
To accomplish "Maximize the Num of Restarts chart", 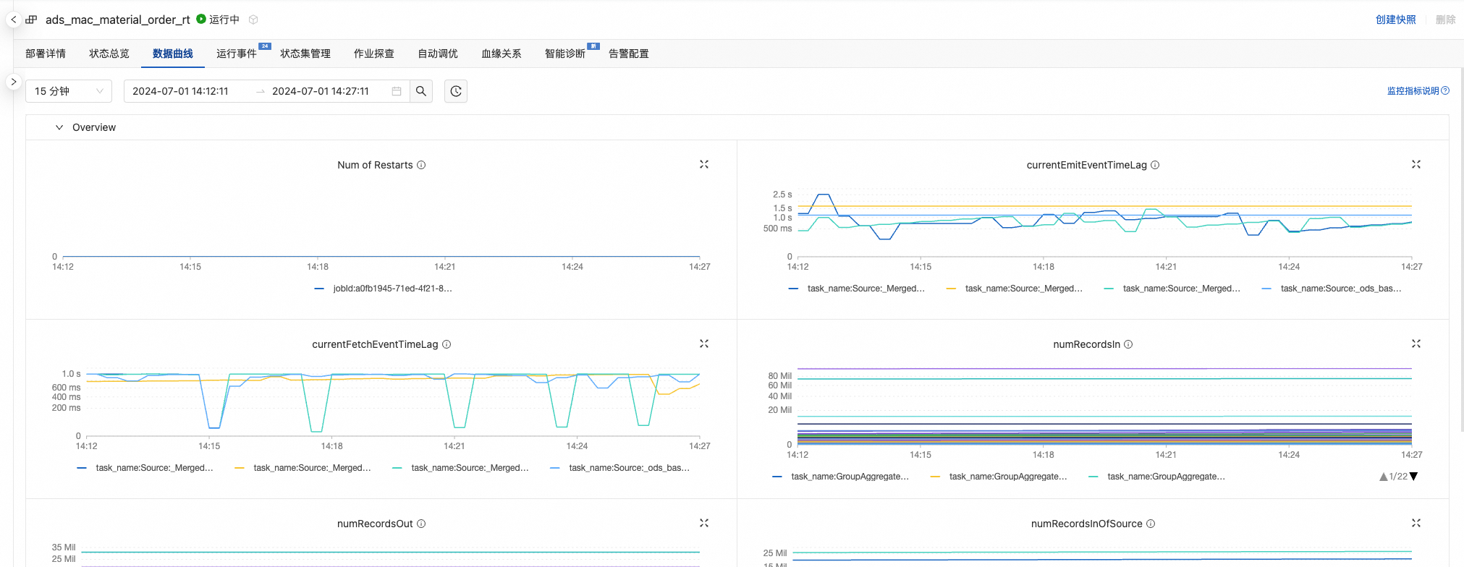I will [x=704, y=165].
